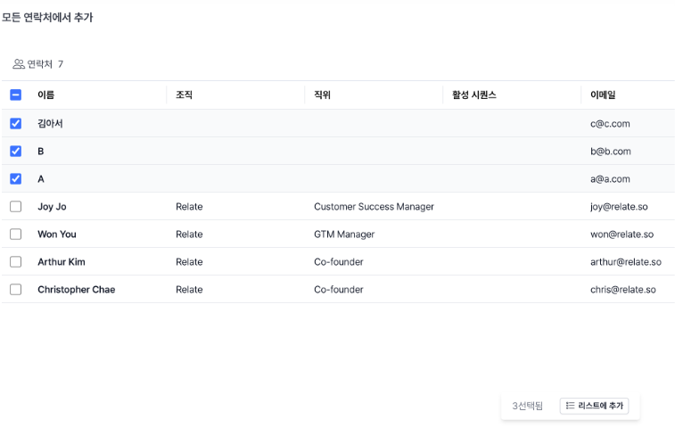Click the chris@relate.so email
This screenshot has width=675, height=428.
(x=623, y=290)
